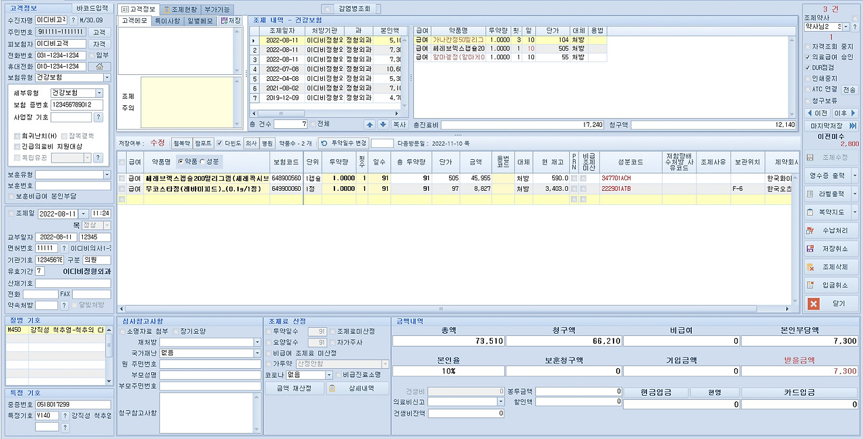Open 특이사항 memo tab
Viewport: 863px width, 439px height.
click(x=167, y=21)
